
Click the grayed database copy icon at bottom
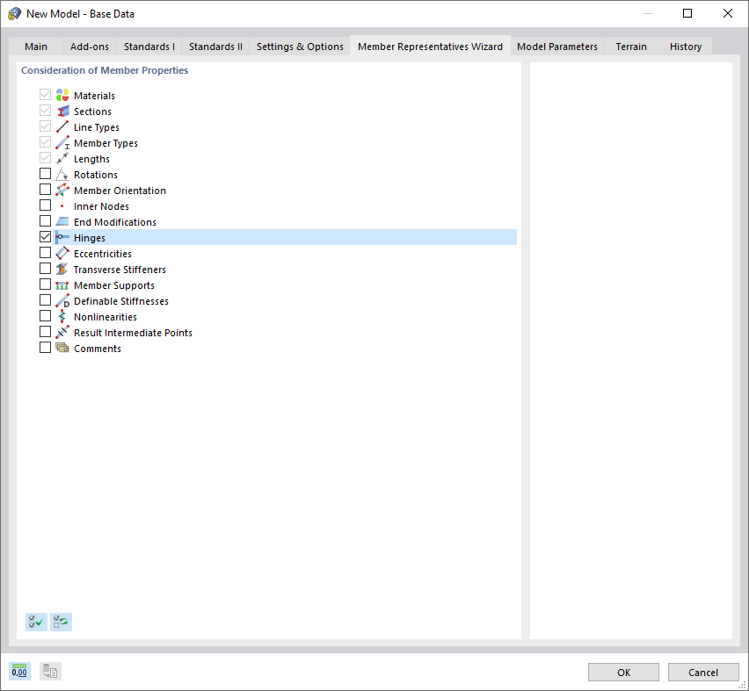click(x=50, y=672)
